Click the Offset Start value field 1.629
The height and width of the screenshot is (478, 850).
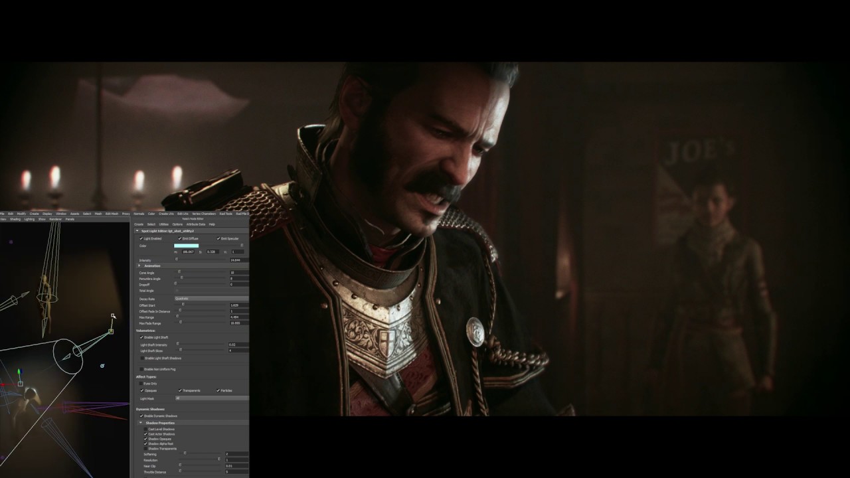tap(239, 305)
